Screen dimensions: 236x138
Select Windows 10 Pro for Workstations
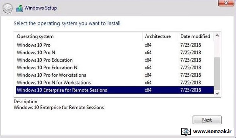[x=115, y=75]
